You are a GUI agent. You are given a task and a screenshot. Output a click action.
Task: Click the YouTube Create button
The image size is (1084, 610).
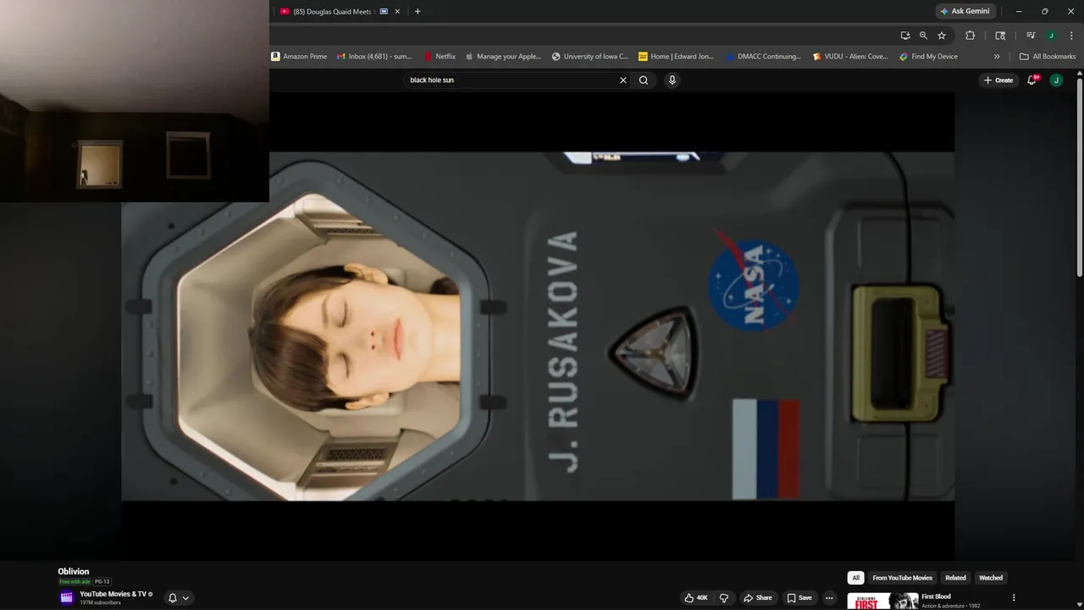(998, 80)
